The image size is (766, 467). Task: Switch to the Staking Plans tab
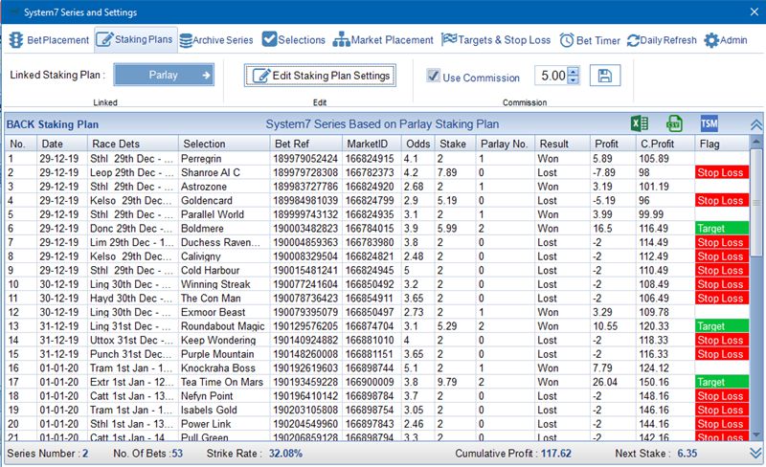pyautogui.click(x=135, y=39)
